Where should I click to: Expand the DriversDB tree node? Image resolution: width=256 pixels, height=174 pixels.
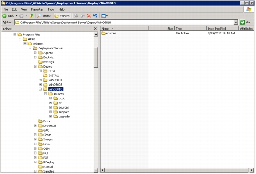(x=35, y=125)
